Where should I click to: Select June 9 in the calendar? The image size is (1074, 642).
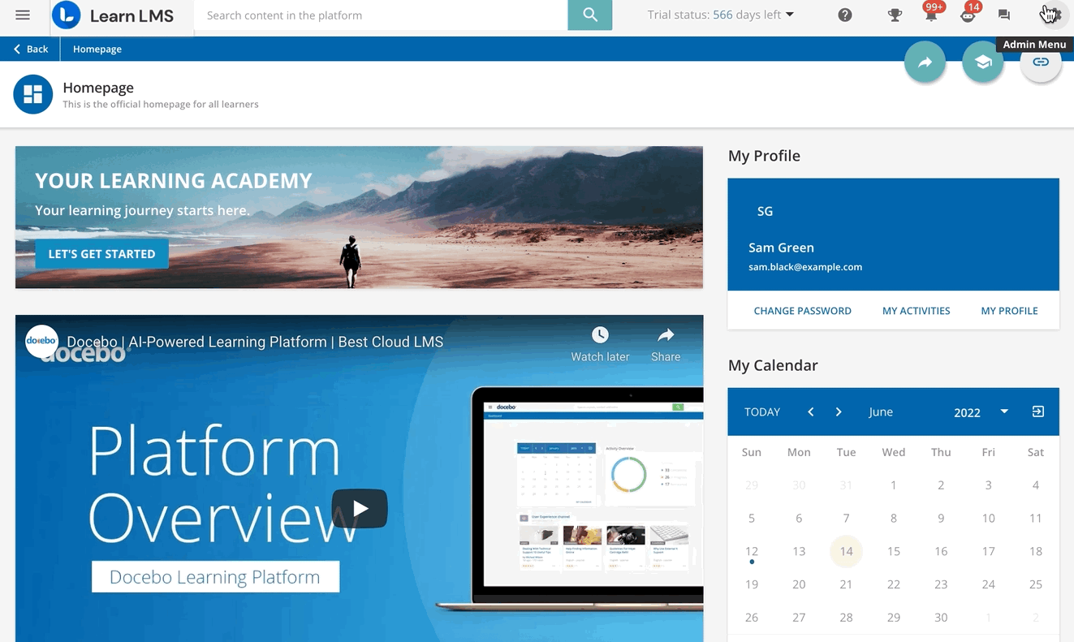tap(941, 518)
